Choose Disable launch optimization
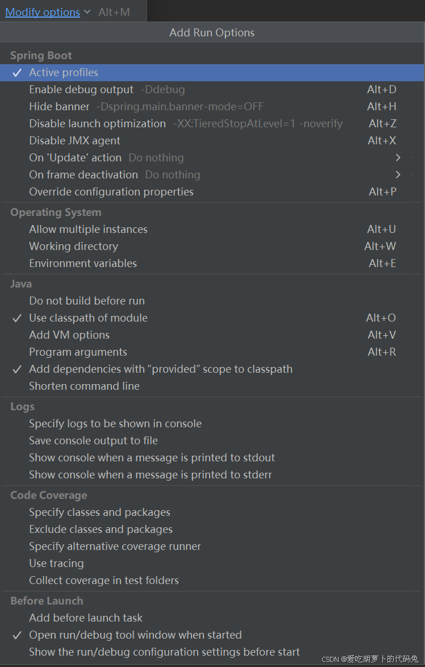The image size is (425, 667). click(97, 123)
